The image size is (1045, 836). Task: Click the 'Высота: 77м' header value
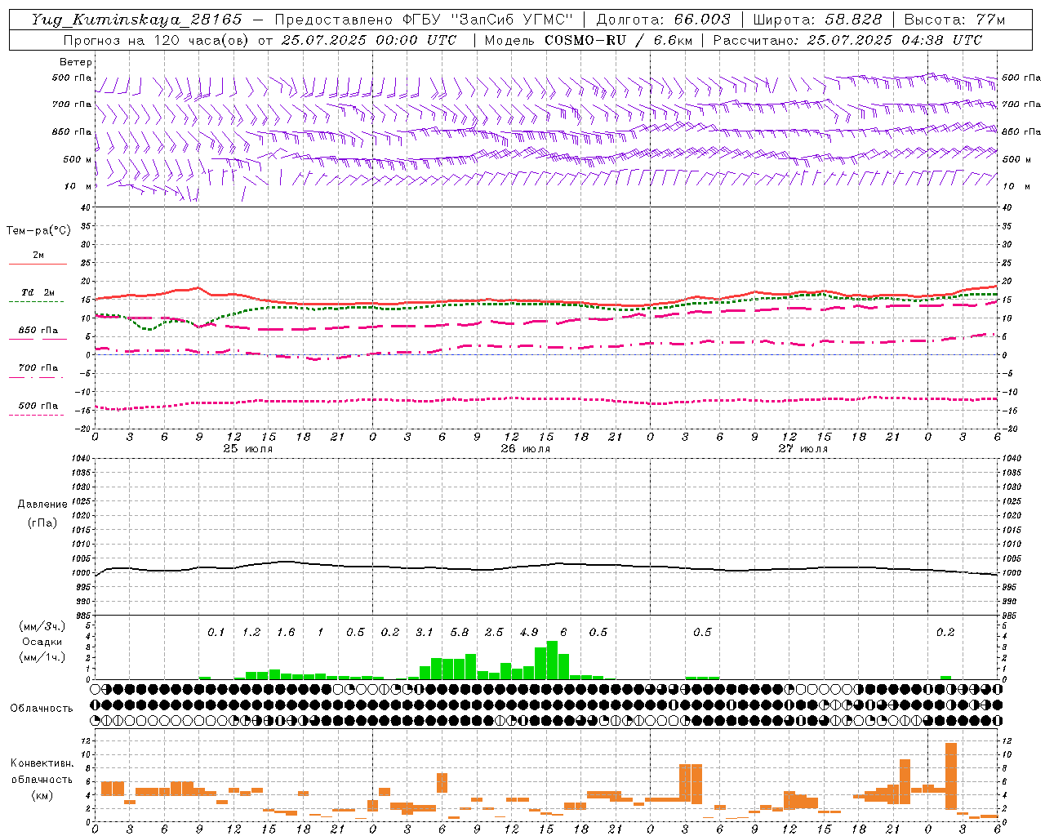pyautogui.click(x=954, y=20)
